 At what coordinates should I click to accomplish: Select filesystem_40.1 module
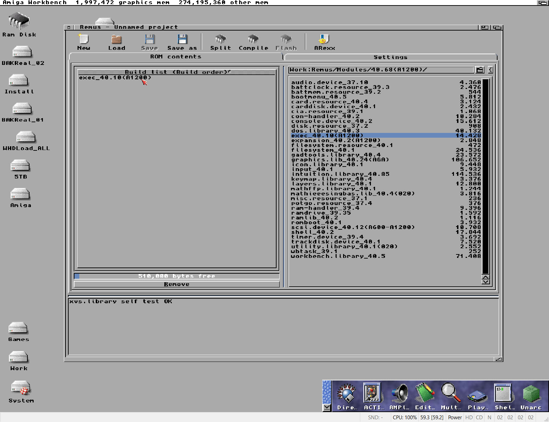pyautogui.click(x=386, y=150)
